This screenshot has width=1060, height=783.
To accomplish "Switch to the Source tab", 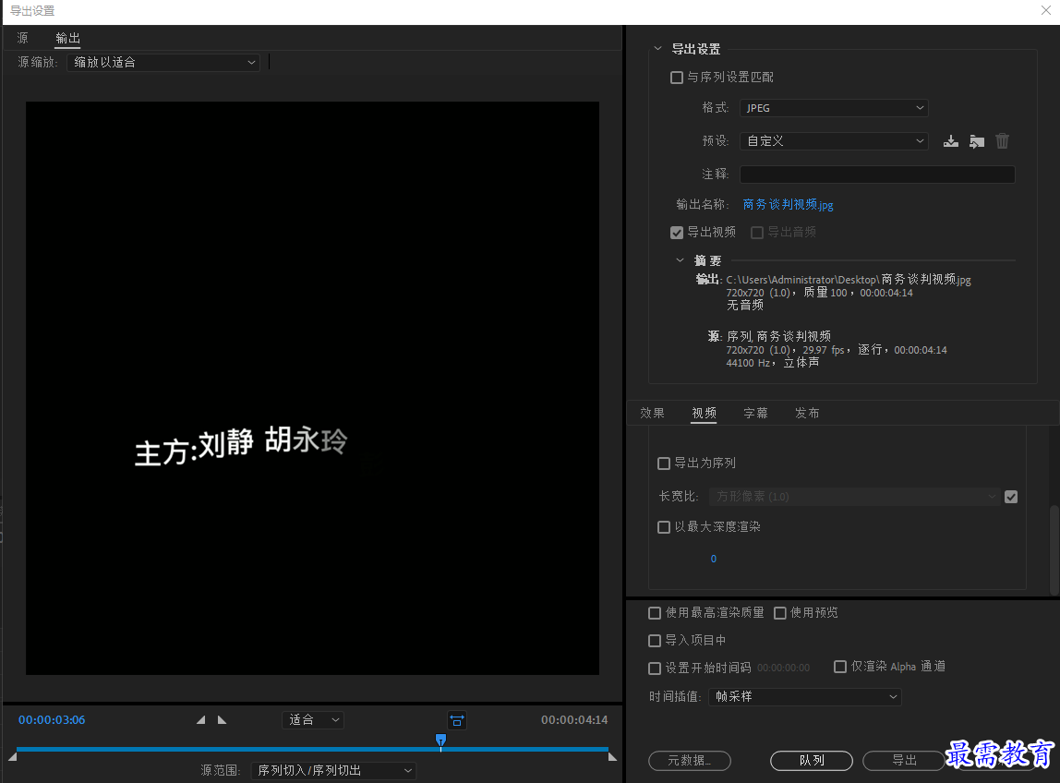I will click(x=22, y=38).
